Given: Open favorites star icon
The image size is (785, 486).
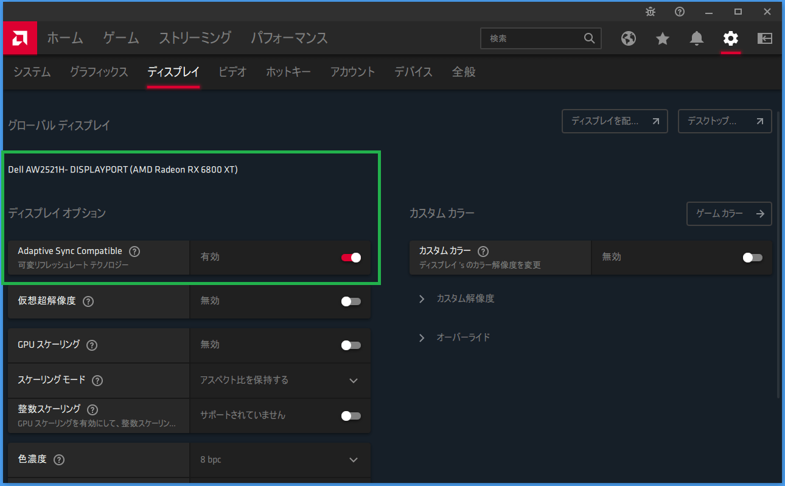Looking at the screenshot, I should (x=663, y=38).
